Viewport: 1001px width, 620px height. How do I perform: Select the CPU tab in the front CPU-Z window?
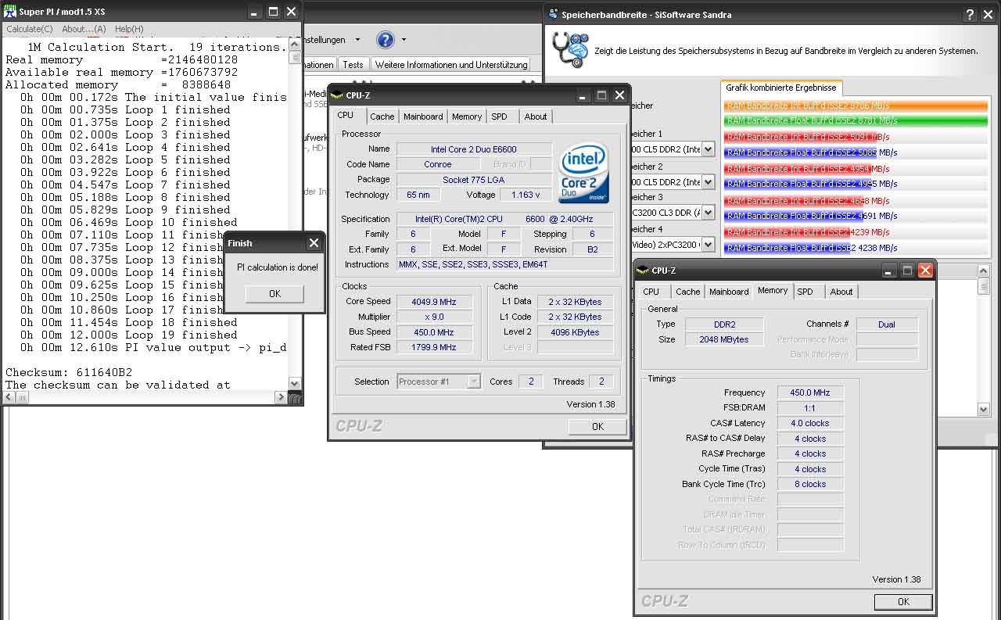pyautogui.click(x=346, y=115)
